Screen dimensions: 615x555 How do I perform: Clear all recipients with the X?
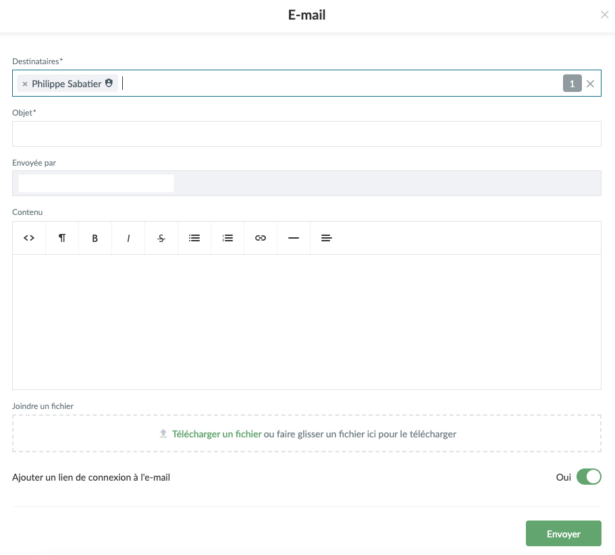coord(591,84)
